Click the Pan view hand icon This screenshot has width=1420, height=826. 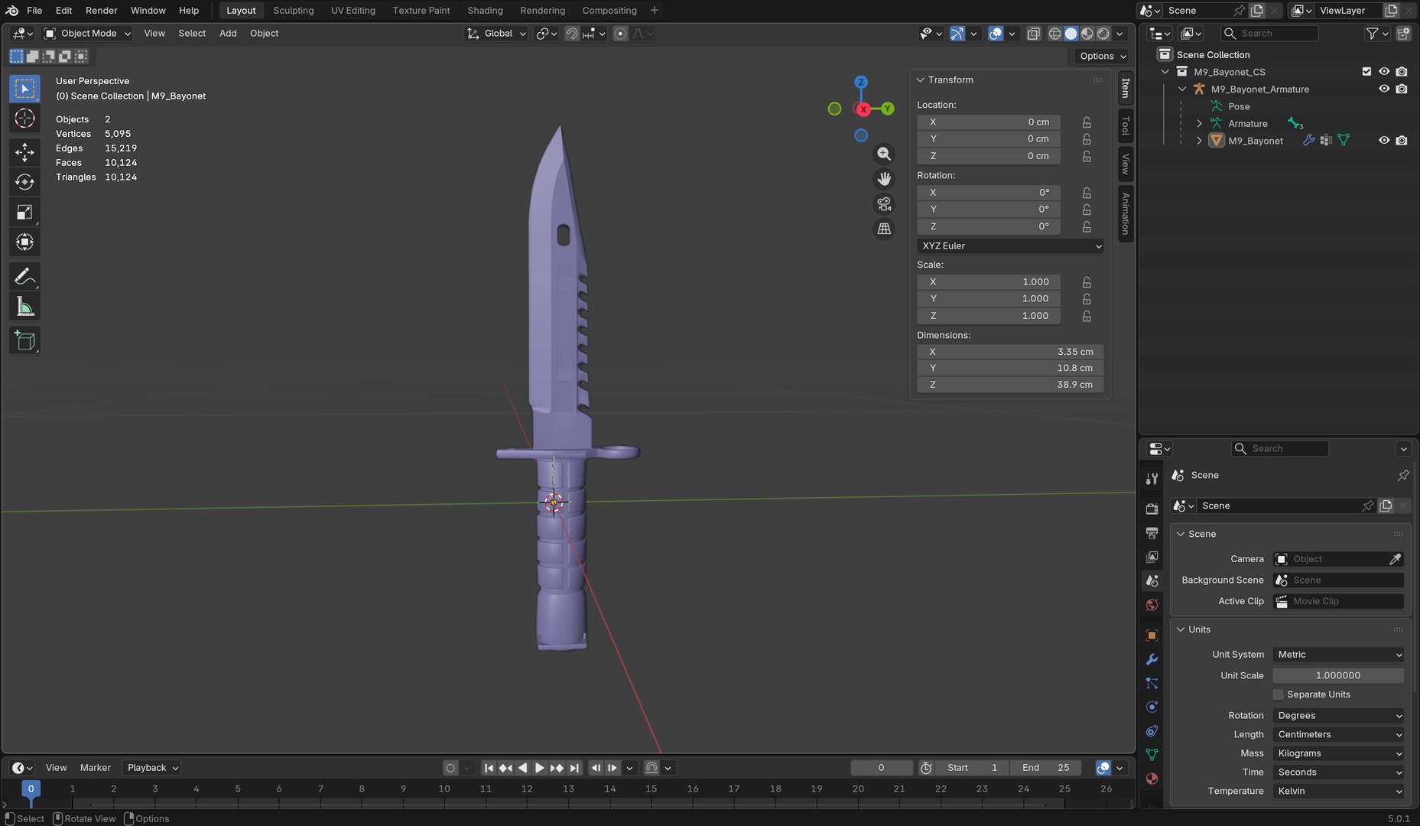884,179
